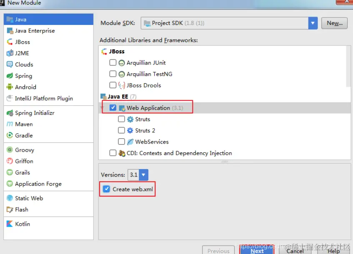Click the Previous button
This screenshot has width=353, height=254.
(x=218, y=250)
